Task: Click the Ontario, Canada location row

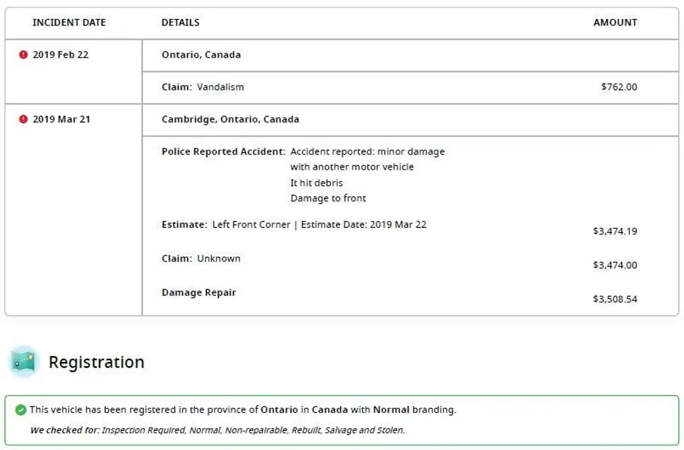Action: tap(410, 55)
